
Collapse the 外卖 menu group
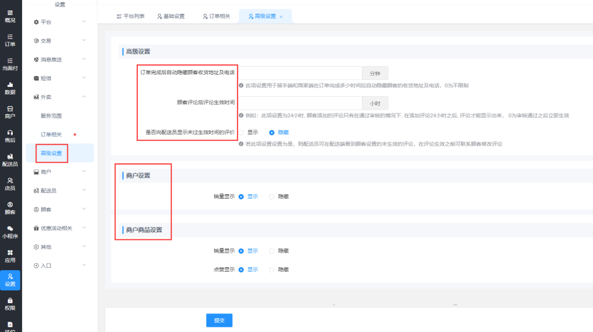coord(60,97)
